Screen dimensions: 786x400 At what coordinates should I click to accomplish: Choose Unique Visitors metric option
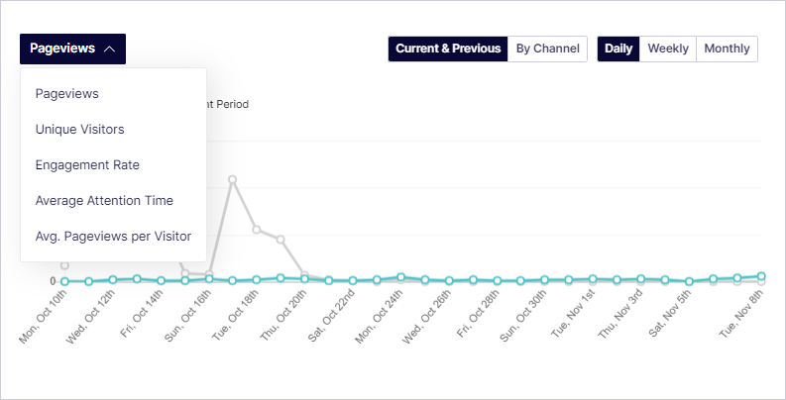click(79, 129)
